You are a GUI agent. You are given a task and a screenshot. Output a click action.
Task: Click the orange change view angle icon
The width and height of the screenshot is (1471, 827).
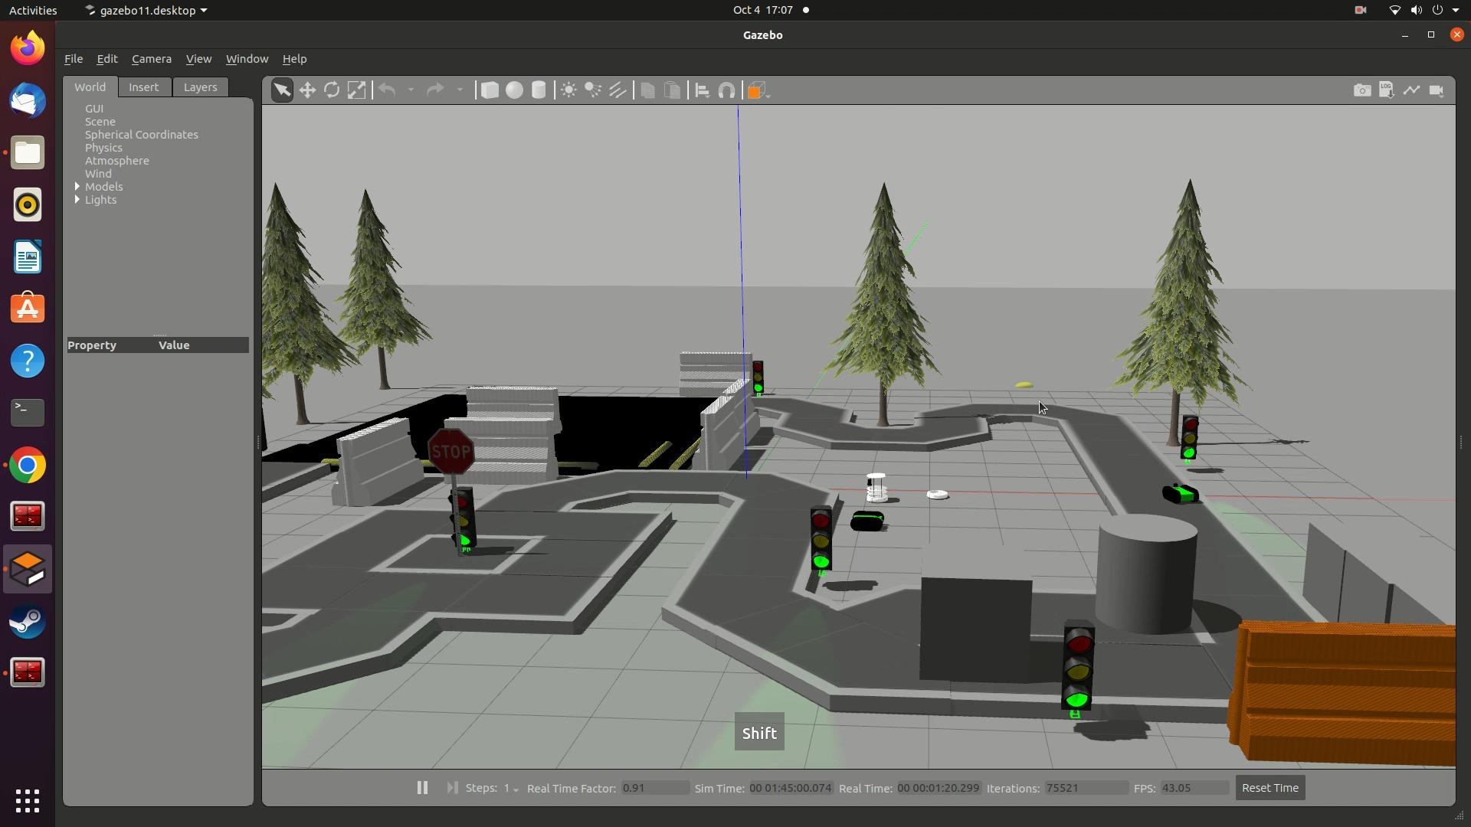[x=757, y=90]
